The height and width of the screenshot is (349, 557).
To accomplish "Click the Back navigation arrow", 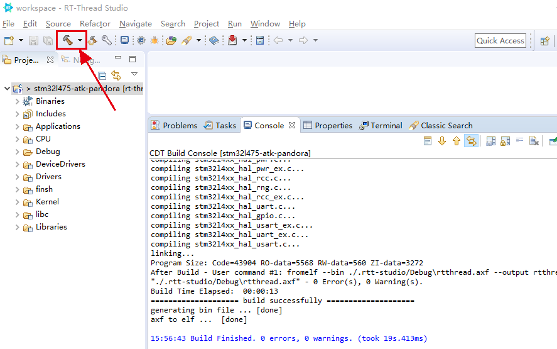I will 278,40.
